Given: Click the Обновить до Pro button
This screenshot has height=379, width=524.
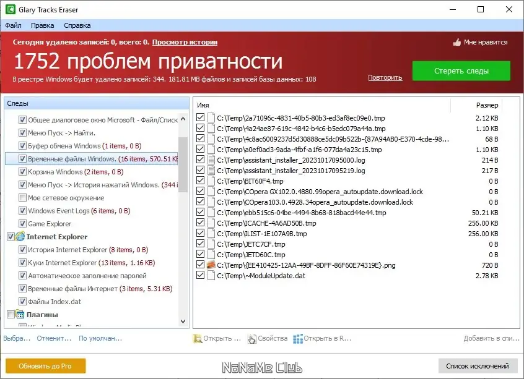Looking at the screenshot, I should pyautogui.click(x=45, y=366).
